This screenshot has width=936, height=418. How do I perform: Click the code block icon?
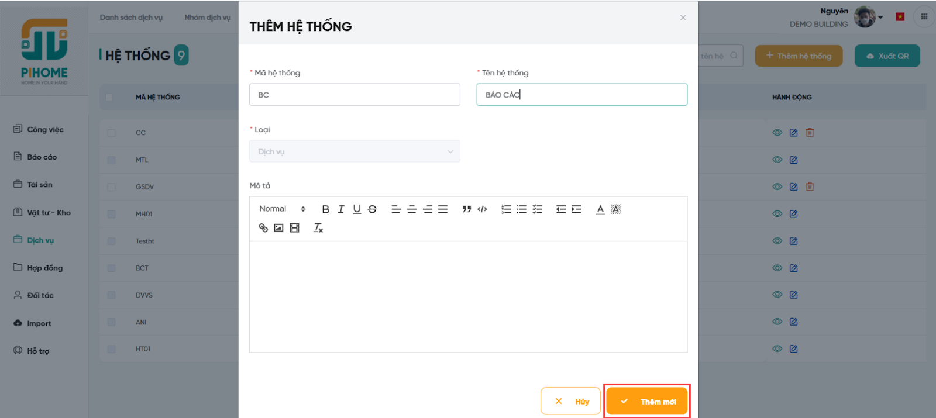(482, 209)
